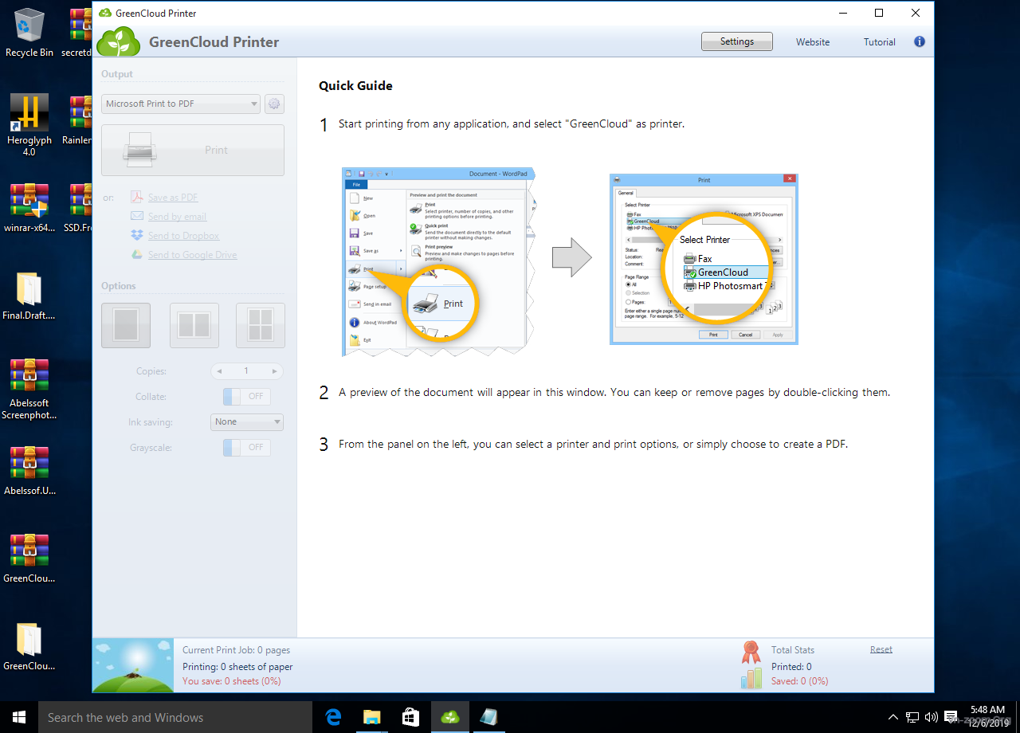Click the Quick Guide heading
1020x733 pixels.
point(355,86)
